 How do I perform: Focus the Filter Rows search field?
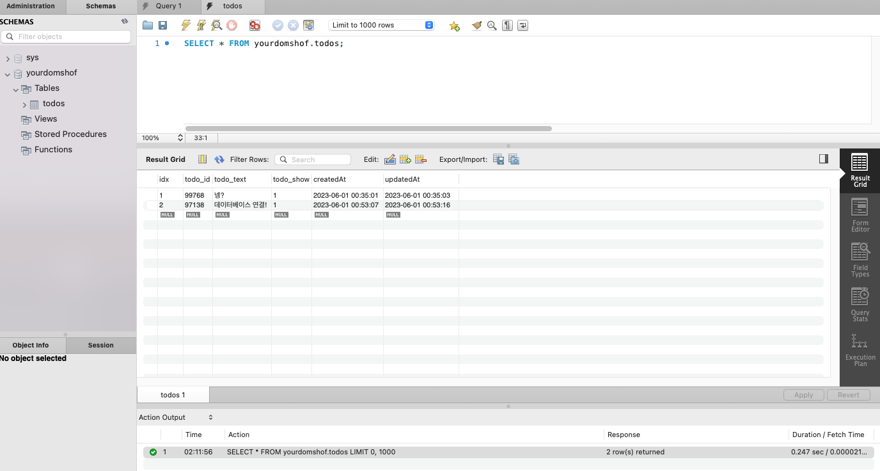coord(313,159)
